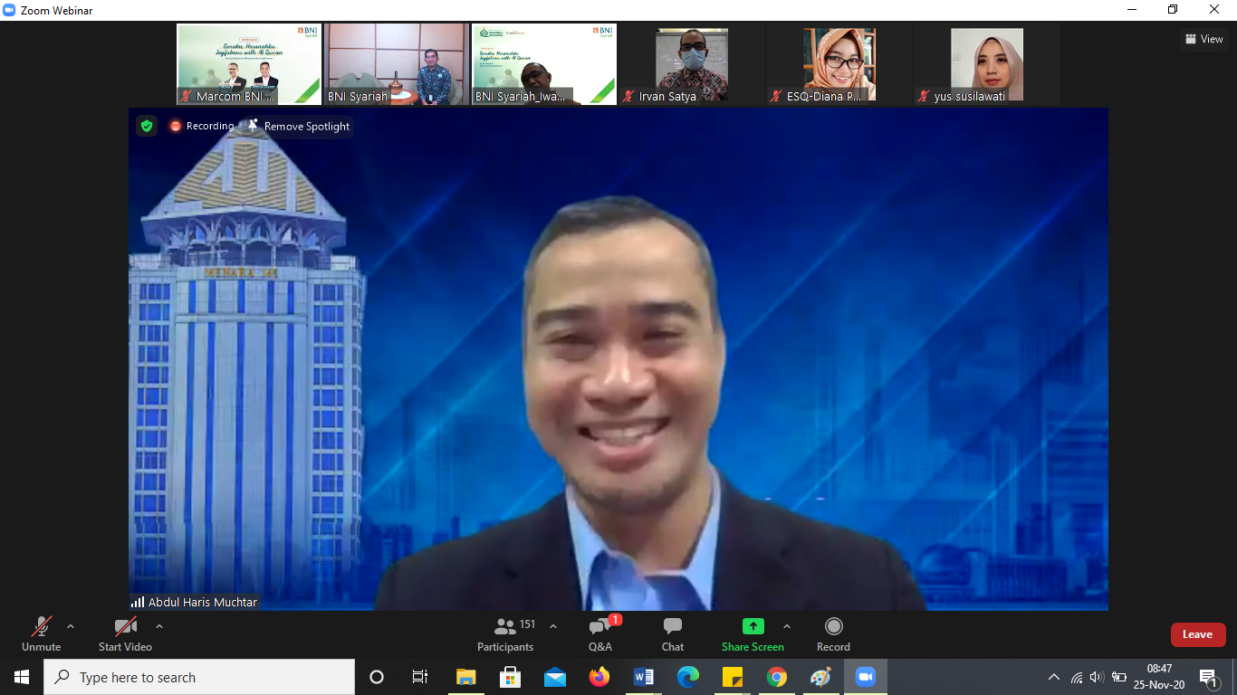Open Microsoft Word from the taskbar
Screen dimensions: 1237x695
coord(644,677)
